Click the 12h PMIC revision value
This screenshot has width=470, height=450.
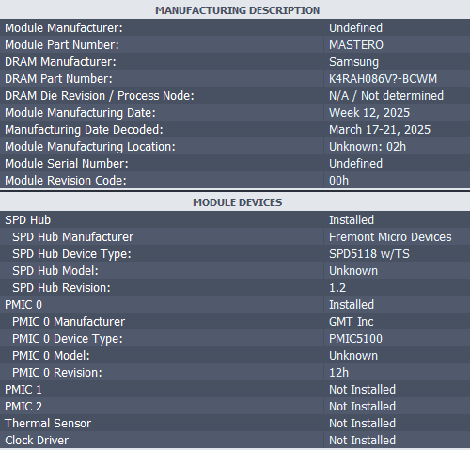coord(338,373)
